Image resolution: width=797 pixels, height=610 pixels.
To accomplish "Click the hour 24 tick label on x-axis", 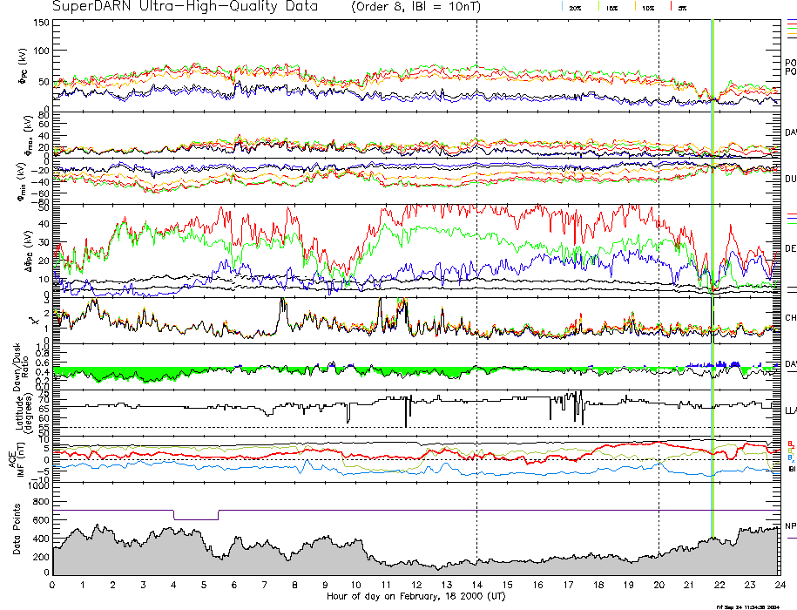I will tap(779, 585).
